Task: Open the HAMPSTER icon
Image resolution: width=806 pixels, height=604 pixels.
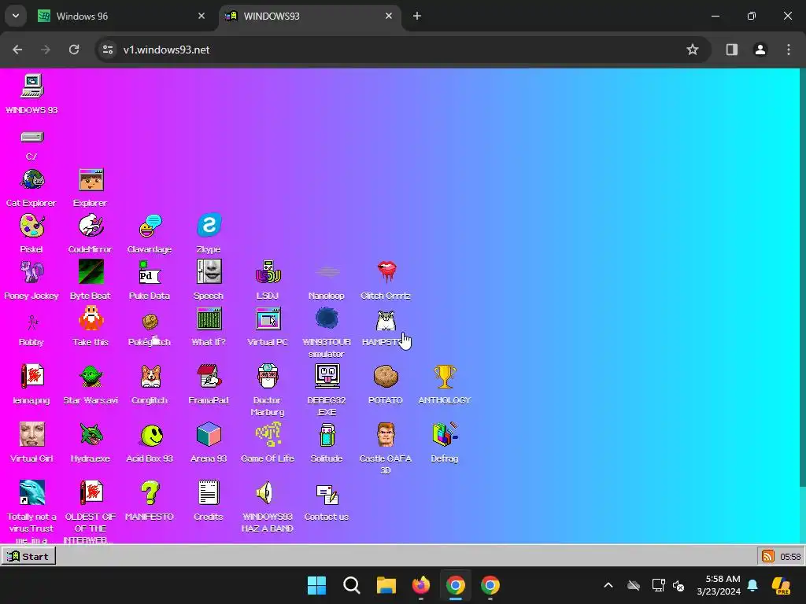Action: pos(386,322)
